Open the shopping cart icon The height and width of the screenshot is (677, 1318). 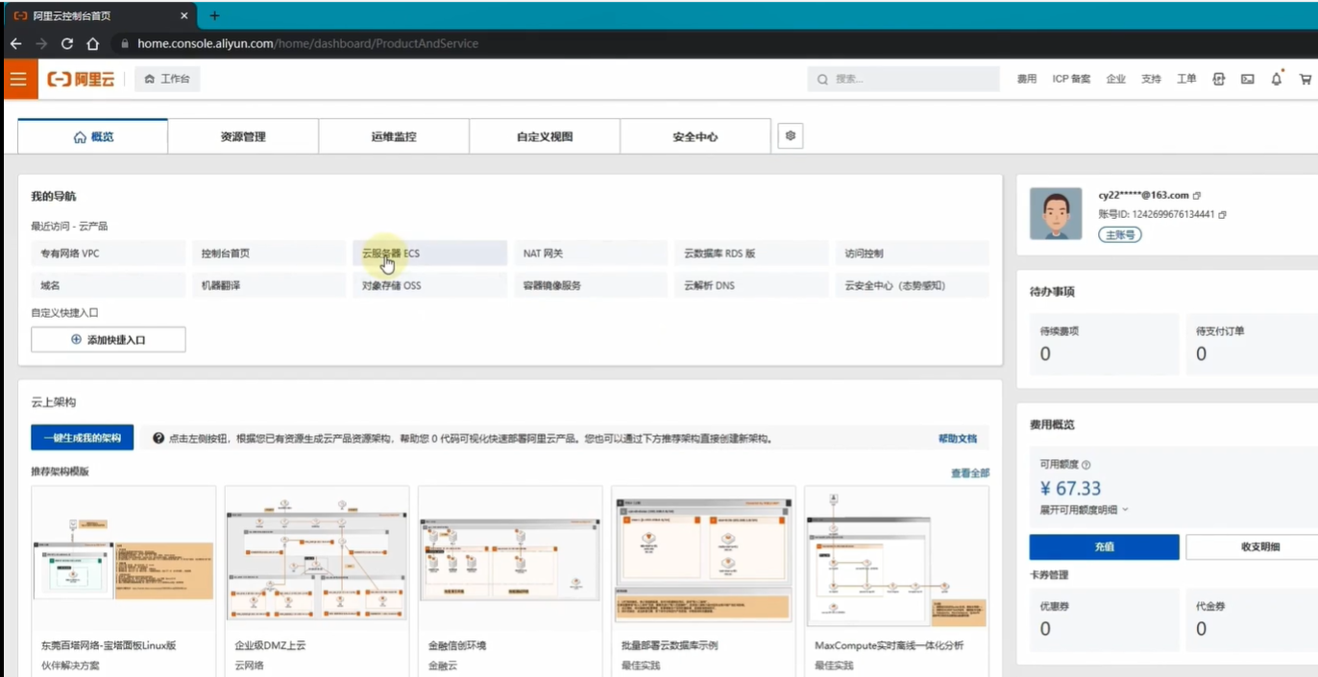1306,80
